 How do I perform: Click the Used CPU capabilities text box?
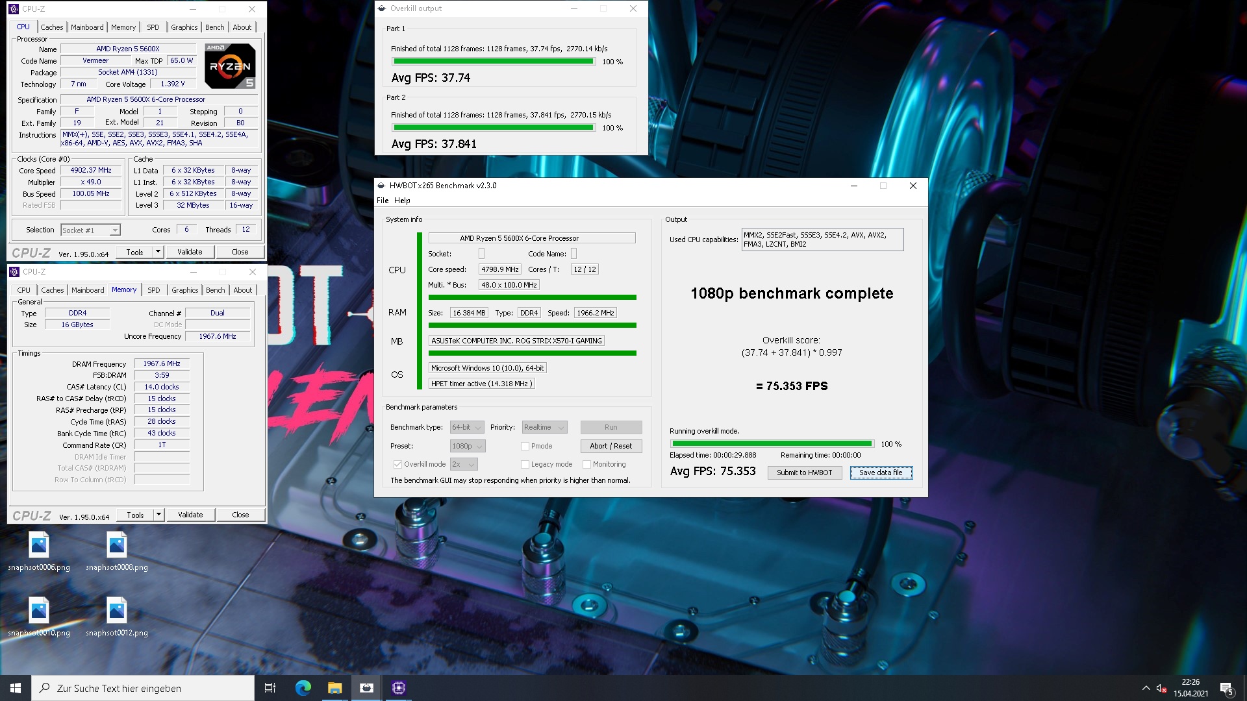(x=822, y=240)
